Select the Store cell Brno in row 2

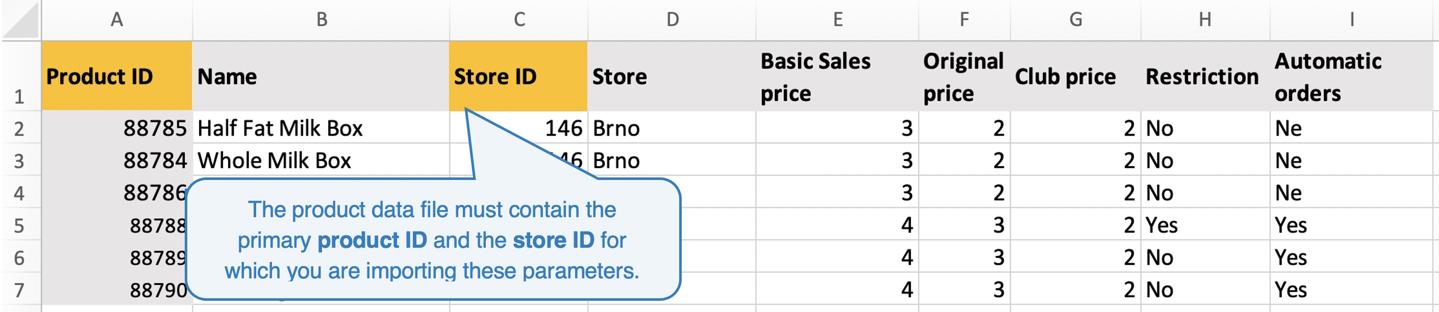point(672,128)
